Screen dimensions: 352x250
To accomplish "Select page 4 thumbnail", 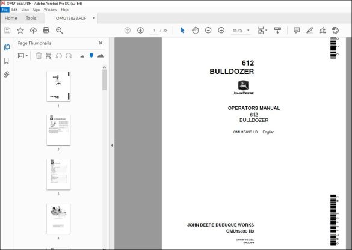I will click(58, 219).
